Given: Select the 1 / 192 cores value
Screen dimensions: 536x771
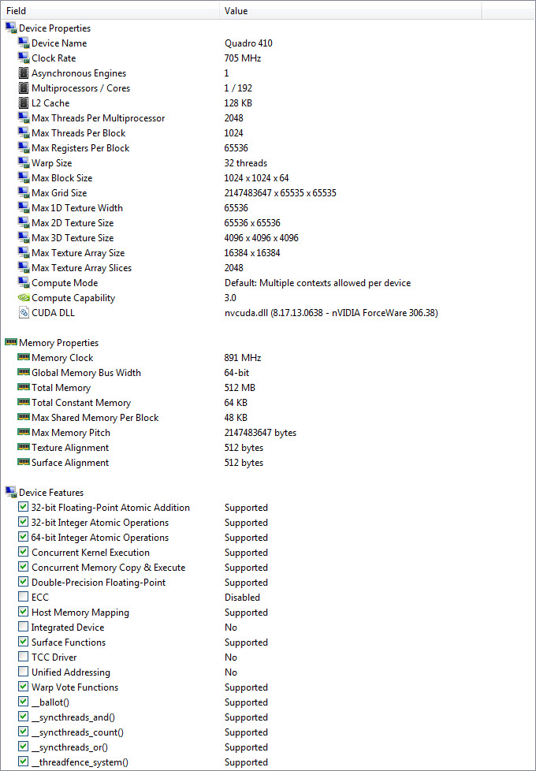Looking at the screenshot, I should (239, 88).
